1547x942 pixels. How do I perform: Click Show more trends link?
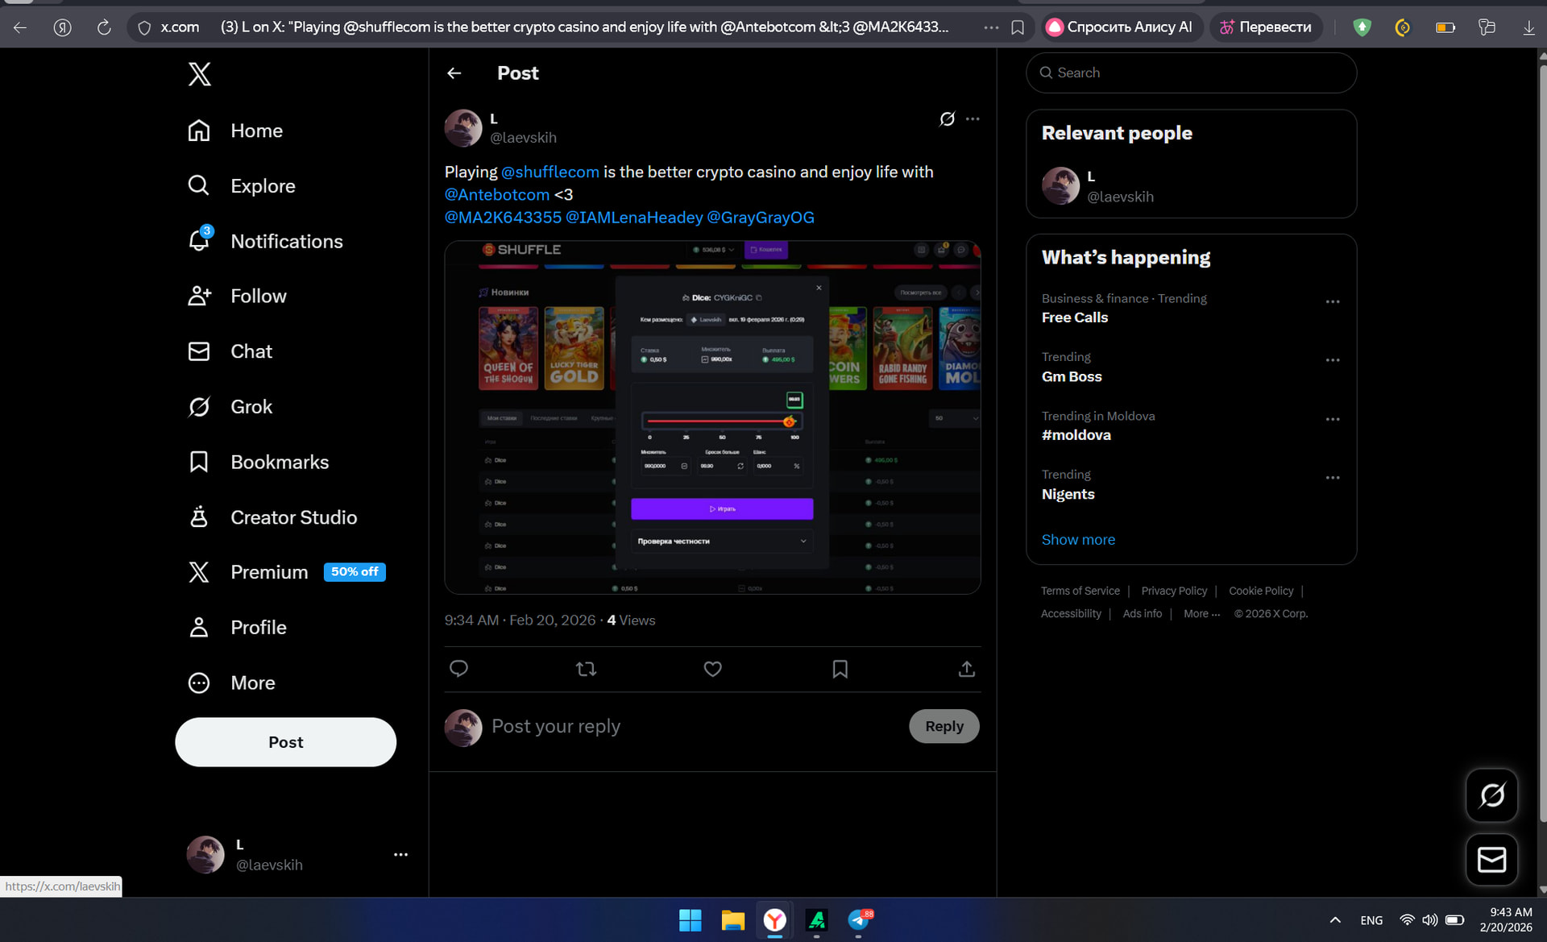point(1078,539)
